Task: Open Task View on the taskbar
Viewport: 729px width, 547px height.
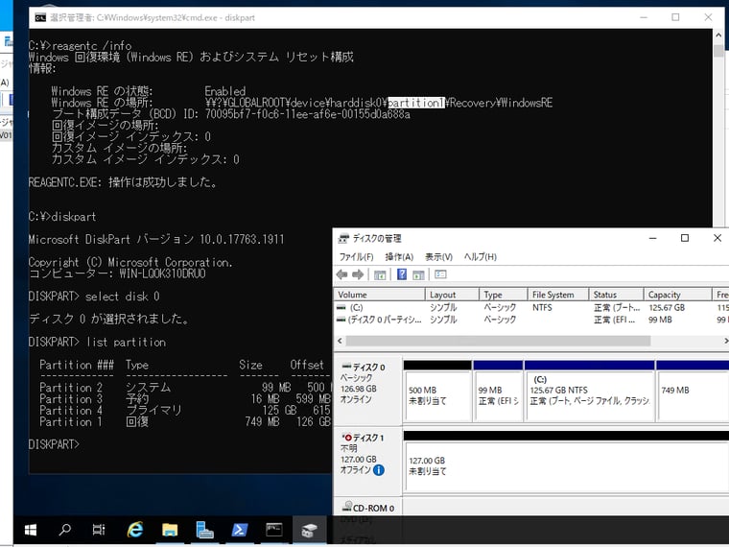Action: point(99,530)
